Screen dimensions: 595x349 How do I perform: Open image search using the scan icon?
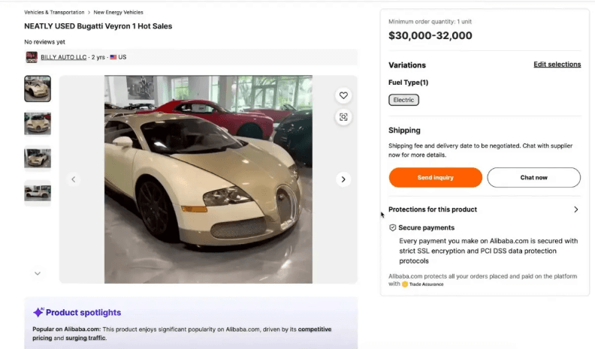[343, 117]
